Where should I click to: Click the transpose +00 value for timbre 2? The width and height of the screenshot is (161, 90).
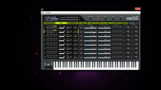click(x=136, y=31)
